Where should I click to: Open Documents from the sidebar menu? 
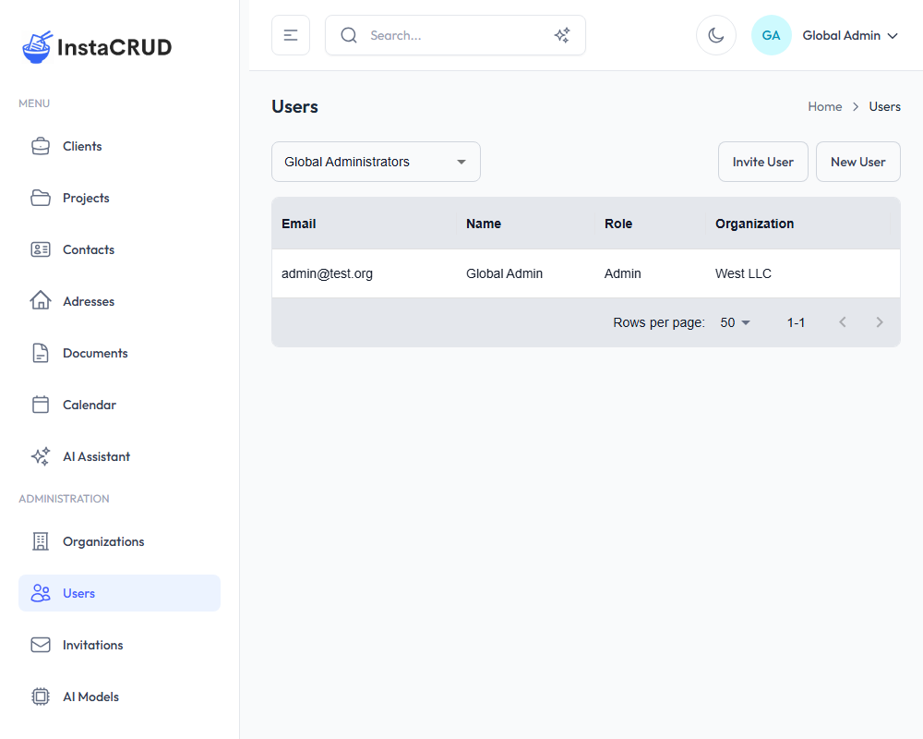[41, 353]
